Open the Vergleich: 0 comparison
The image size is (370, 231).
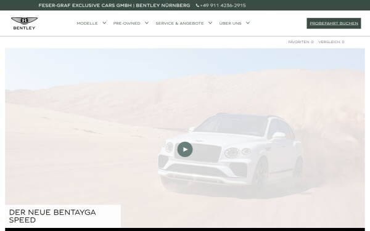point(331,42)
